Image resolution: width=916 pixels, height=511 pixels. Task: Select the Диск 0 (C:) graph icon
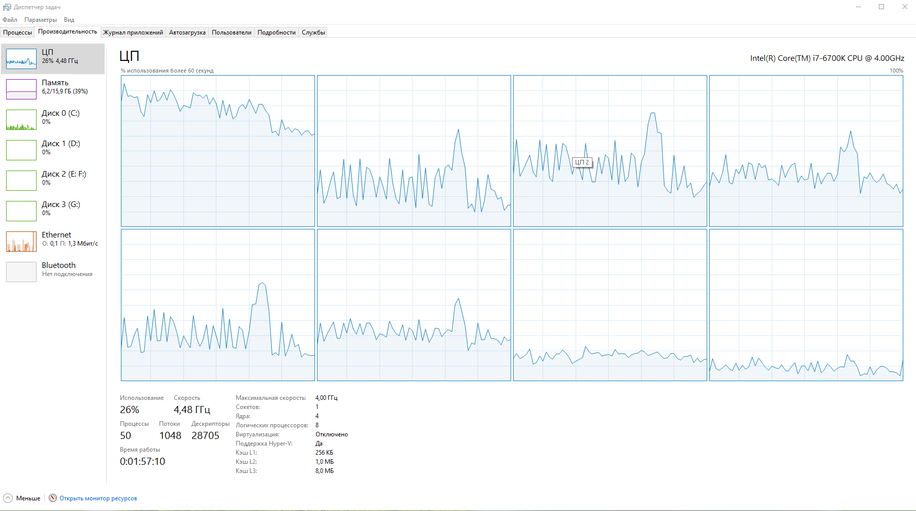point(21,120)
